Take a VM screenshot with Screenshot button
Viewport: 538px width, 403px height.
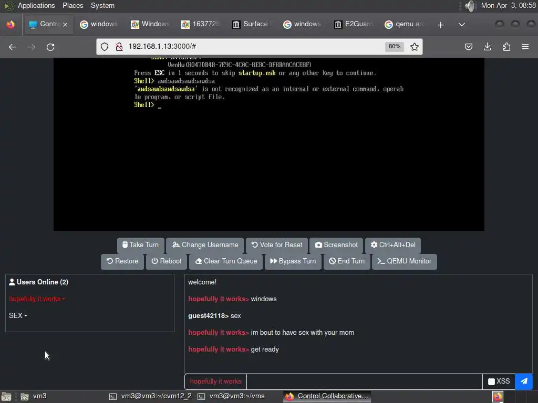[336, 245]
